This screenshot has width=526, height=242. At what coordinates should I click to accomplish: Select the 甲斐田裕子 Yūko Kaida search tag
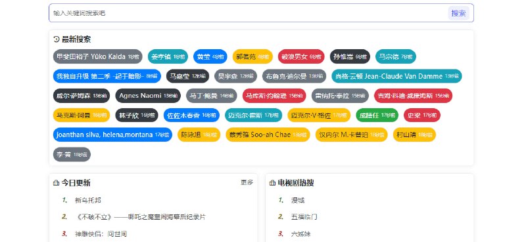pyautogui.click(x=97, y=56)
